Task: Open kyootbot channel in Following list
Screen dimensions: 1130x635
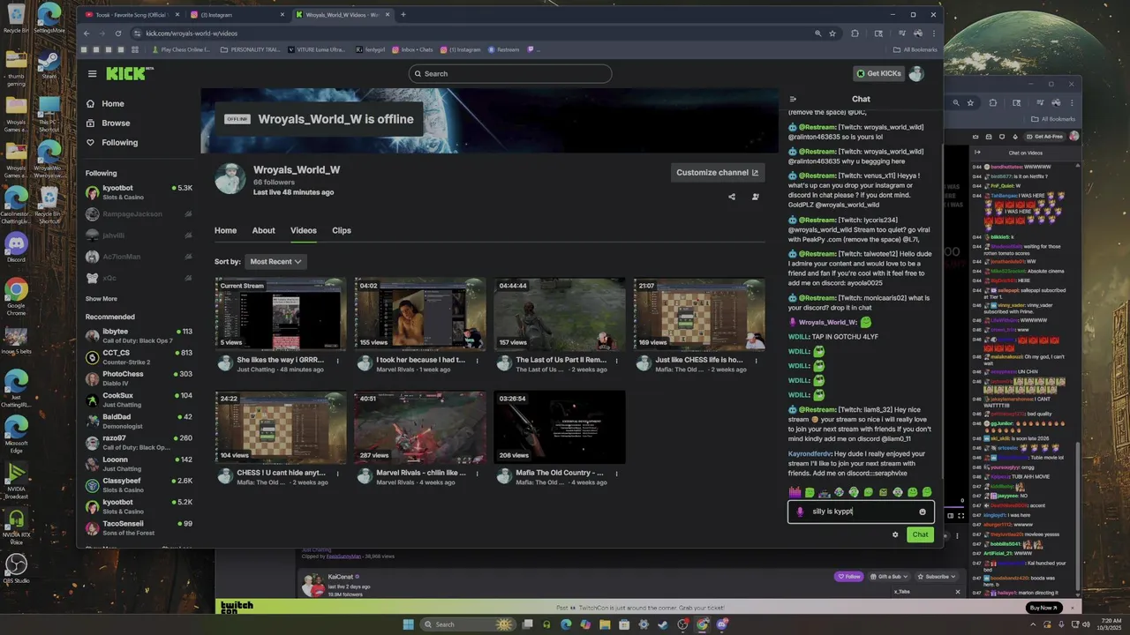Action: (139, 192)
